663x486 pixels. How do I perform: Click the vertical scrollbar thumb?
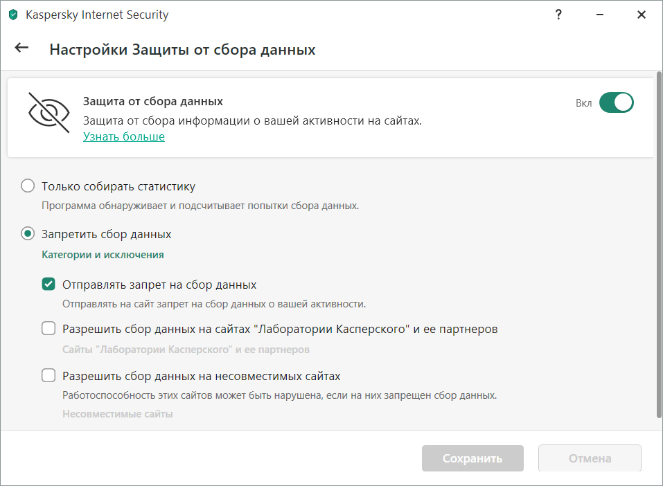[658, 242]
